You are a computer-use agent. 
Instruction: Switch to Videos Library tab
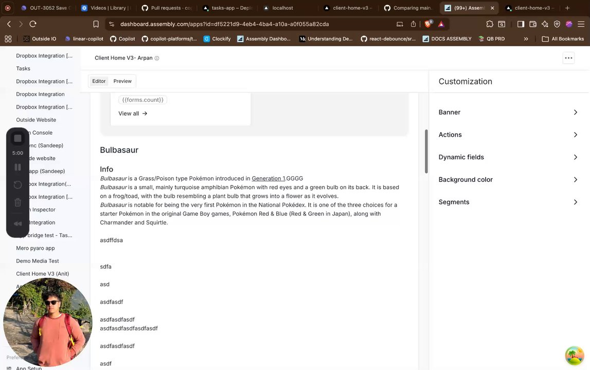[x=106, y=8]
